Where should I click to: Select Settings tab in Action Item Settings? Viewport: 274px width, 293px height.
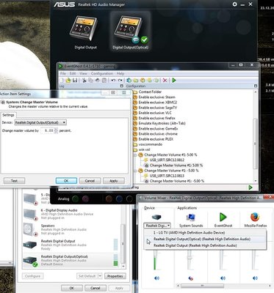point(8,115)
